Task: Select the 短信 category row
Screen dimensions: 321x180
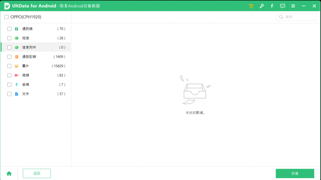Action: (x=36, y=38)
